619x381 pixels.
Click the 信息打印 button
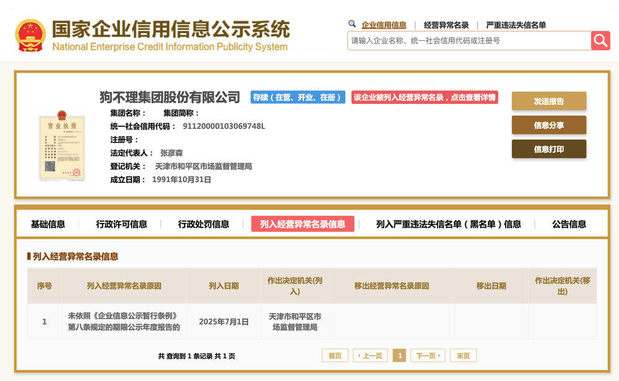click(x=548, y=149)
